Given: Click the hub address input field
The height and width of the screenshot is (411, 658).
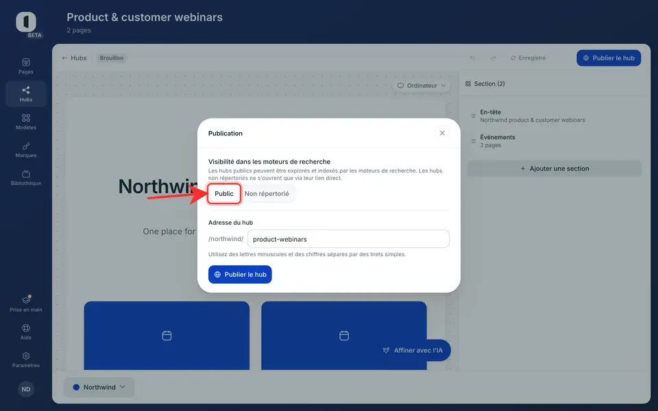Looking at the screenshot, I should tap(348, 238).
